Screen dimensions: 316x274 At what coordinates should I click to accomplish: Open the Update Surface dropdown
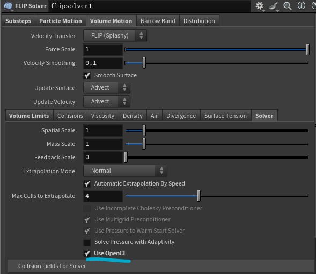coord(107,87)
